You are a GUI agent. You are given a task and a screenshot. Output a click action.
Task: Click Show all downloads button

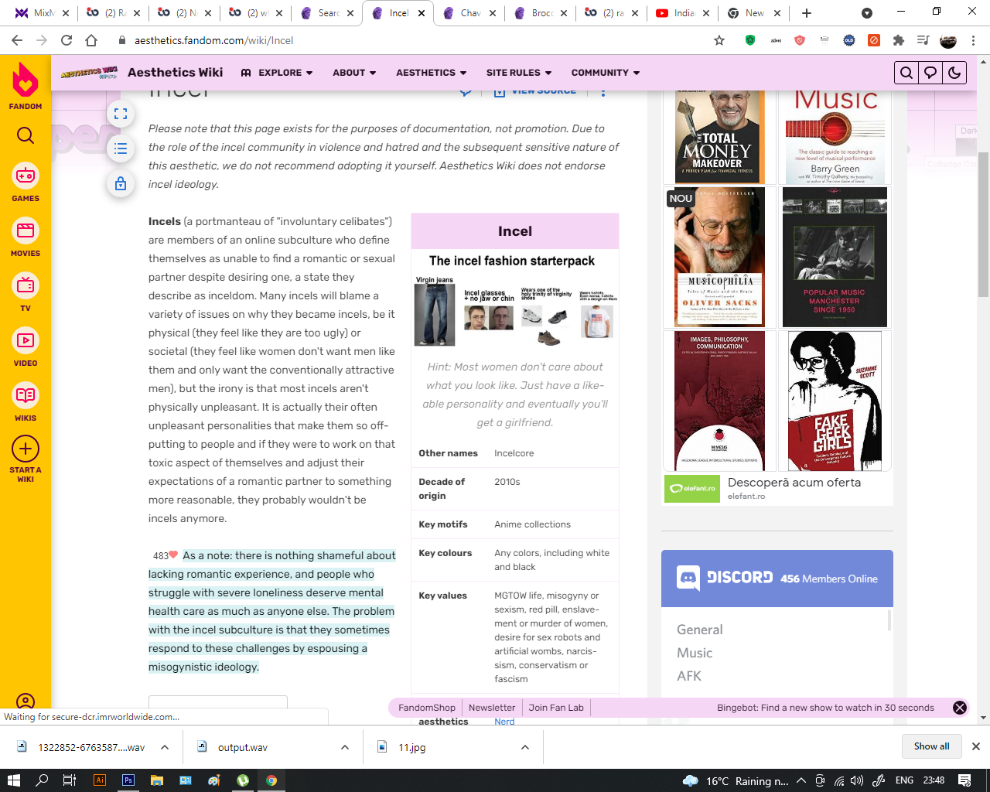pyautogui.click(x=931, y=746)
